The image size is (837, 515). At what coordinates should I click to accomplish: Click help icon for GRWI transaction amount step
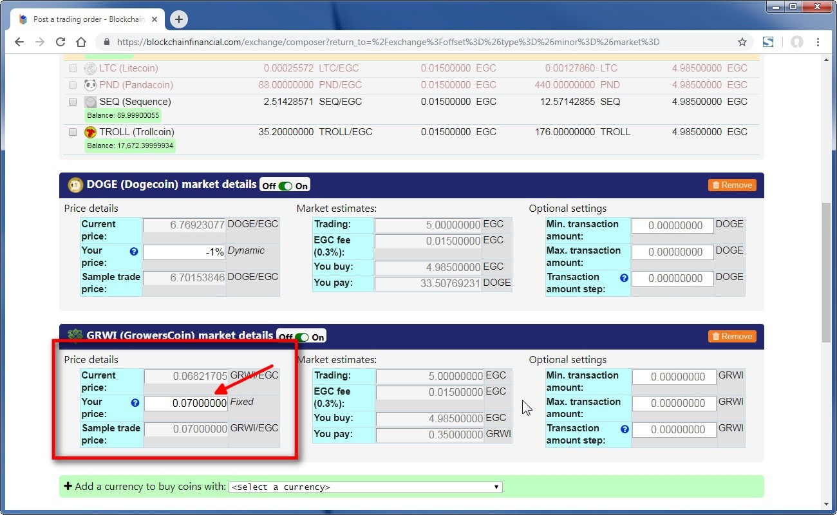point(624,429)
